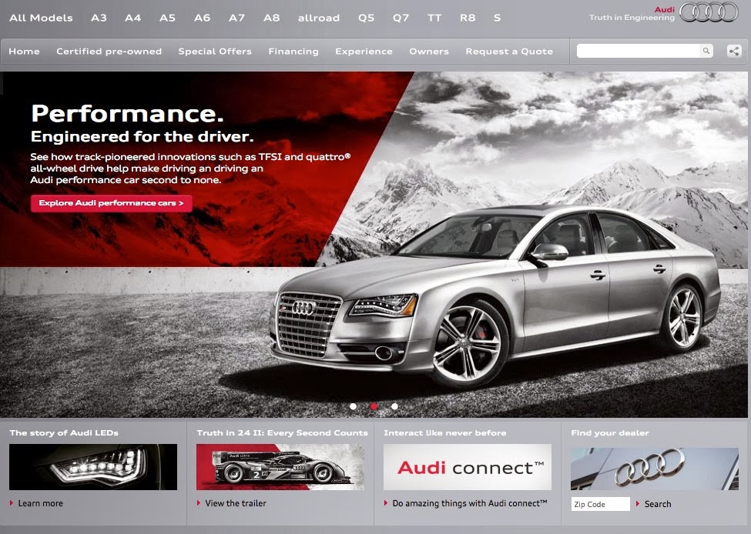
Task: Open the S model menu
Action: point(497,18)
